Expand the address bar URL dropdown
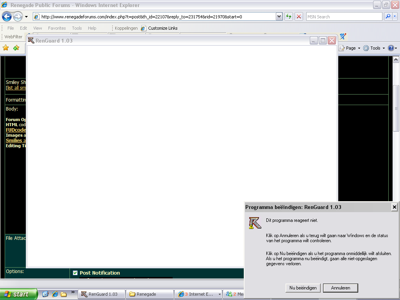 (x=279, y=17)
